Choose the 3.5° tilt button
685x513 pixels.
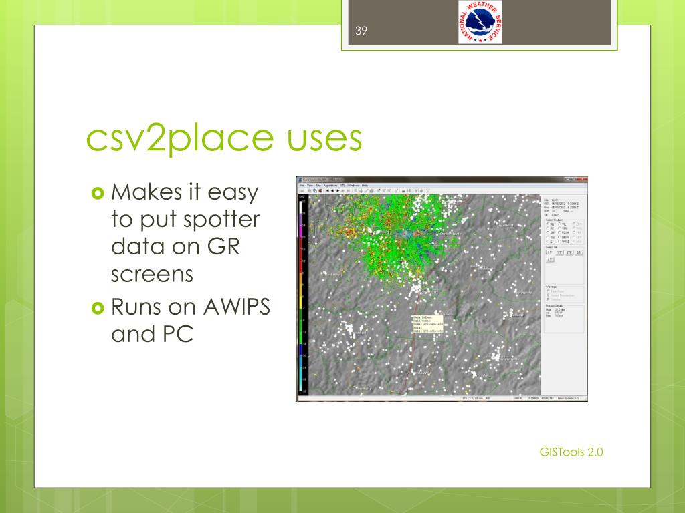[579, 252]
